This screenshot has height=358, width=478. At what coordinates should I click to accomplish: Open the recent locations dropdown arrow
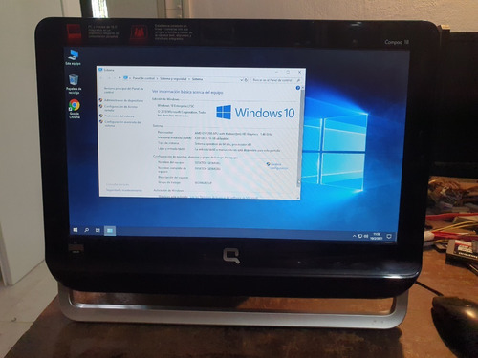tap(115, 78)
